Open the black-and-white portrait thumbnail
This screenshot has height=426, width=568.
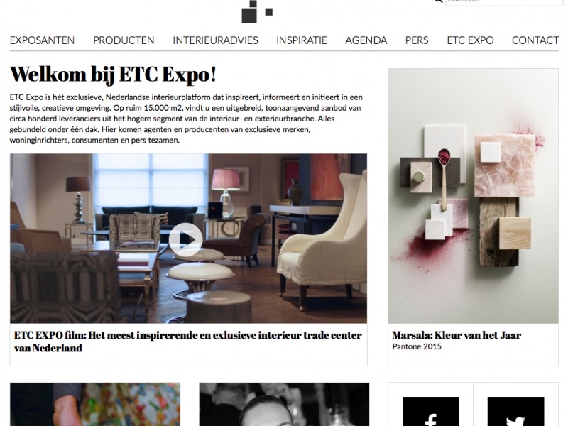pos(285,404)
